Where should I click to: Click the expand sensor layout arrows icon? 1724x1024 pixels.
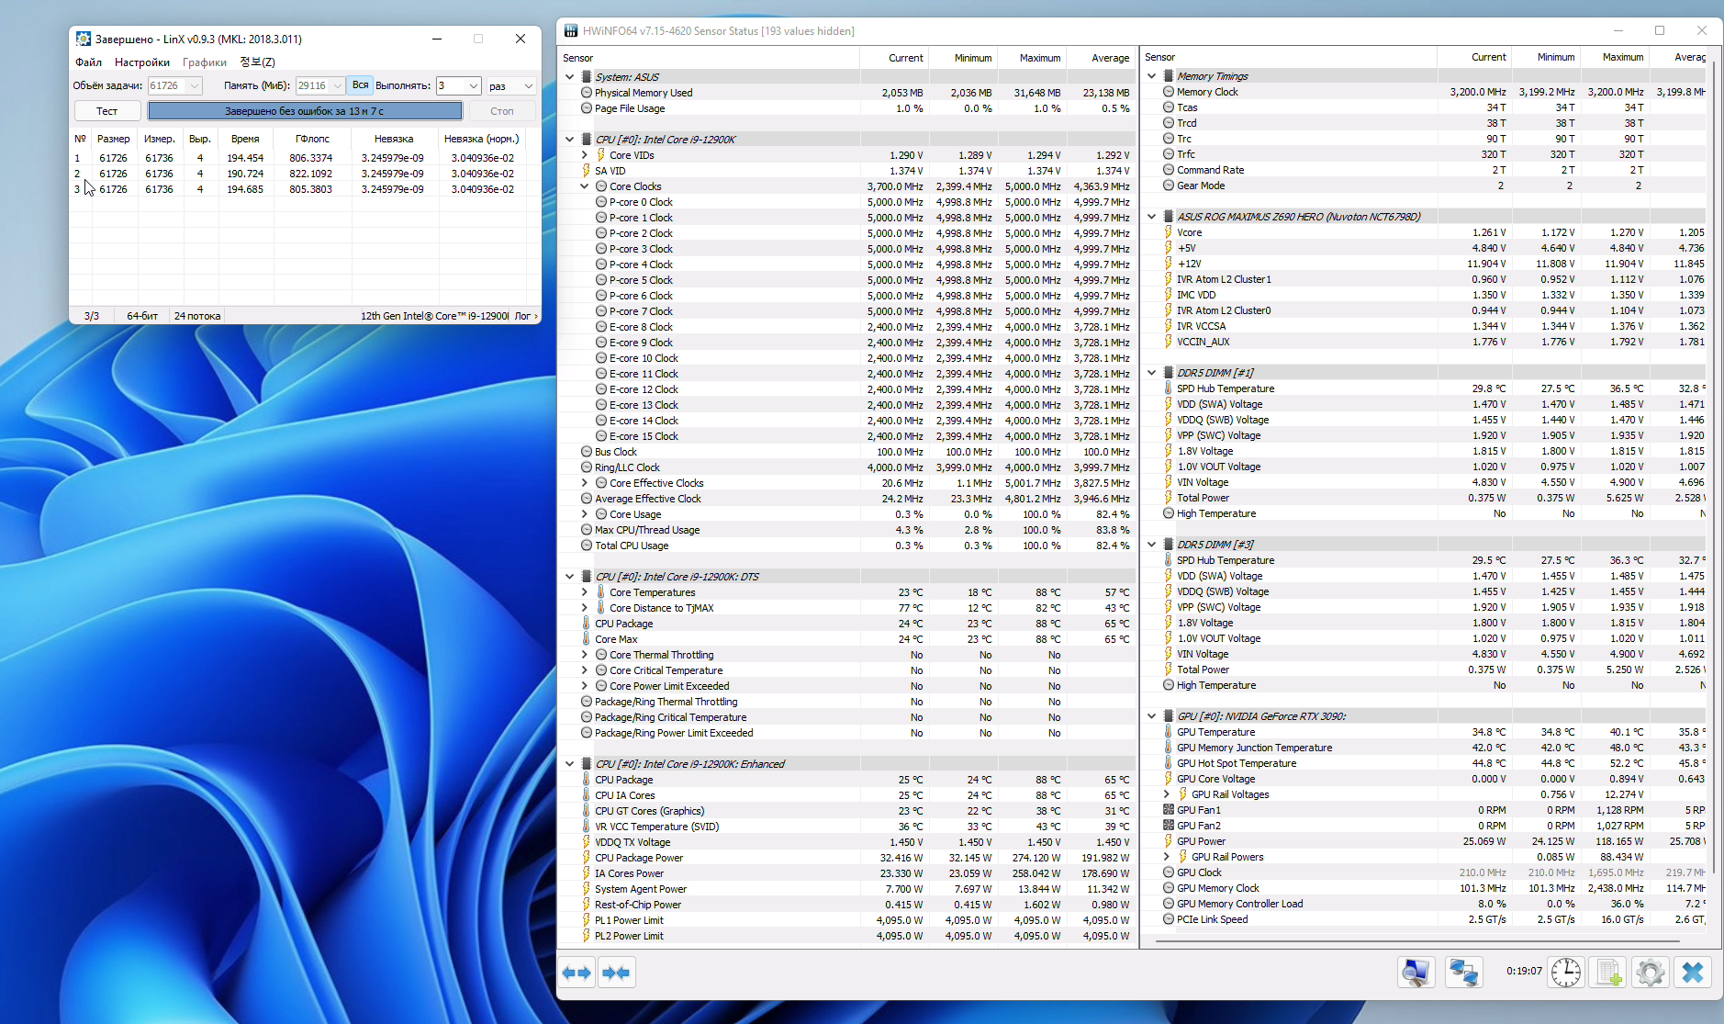[x=577, y=973]
